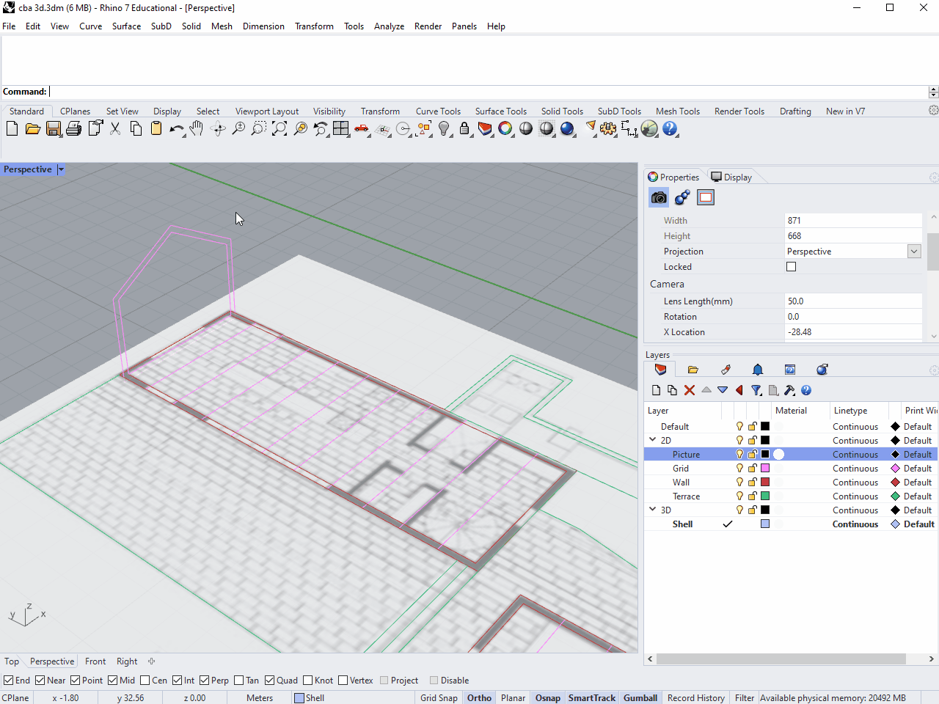This screenshot has width=939, height=704.
Task: Click the red Delete layer X icon
Action: tap(689, 390)
